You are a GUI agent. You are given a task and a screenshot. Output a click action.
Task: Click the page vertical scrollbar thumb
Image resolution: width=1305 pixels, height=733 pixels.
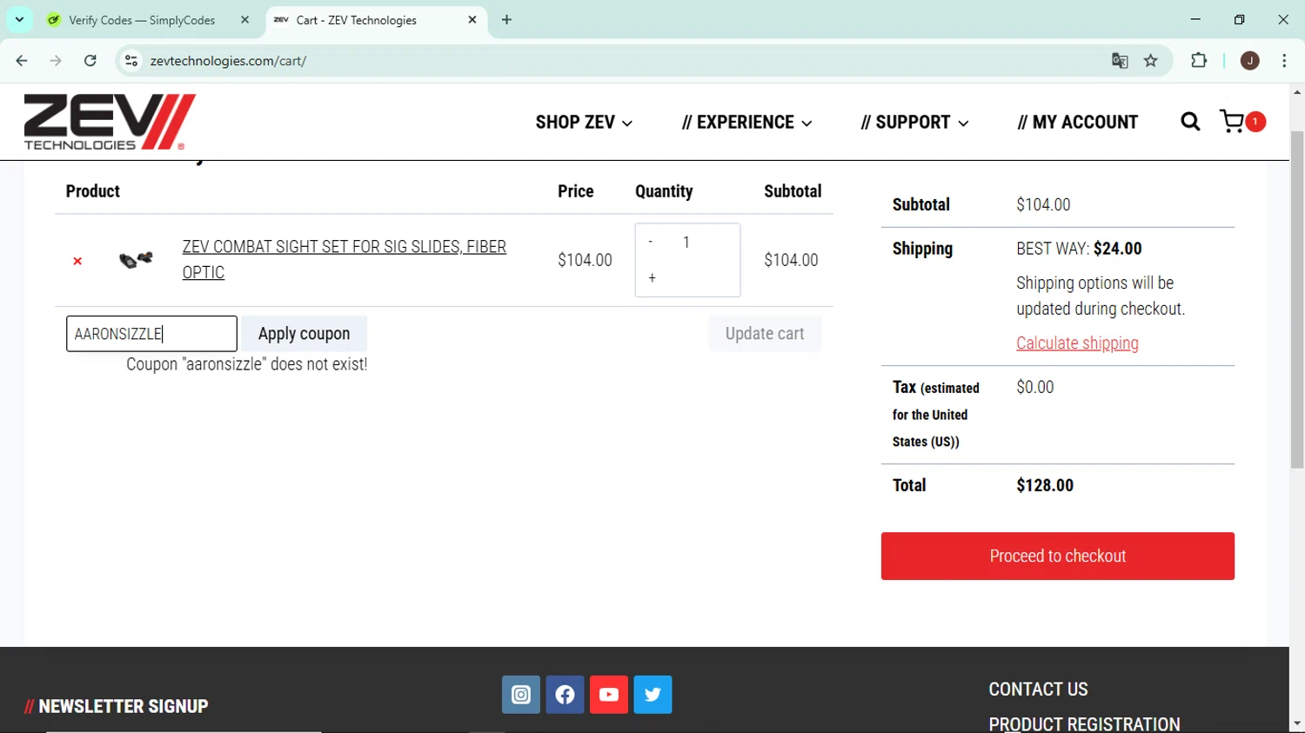(1297, 300)
